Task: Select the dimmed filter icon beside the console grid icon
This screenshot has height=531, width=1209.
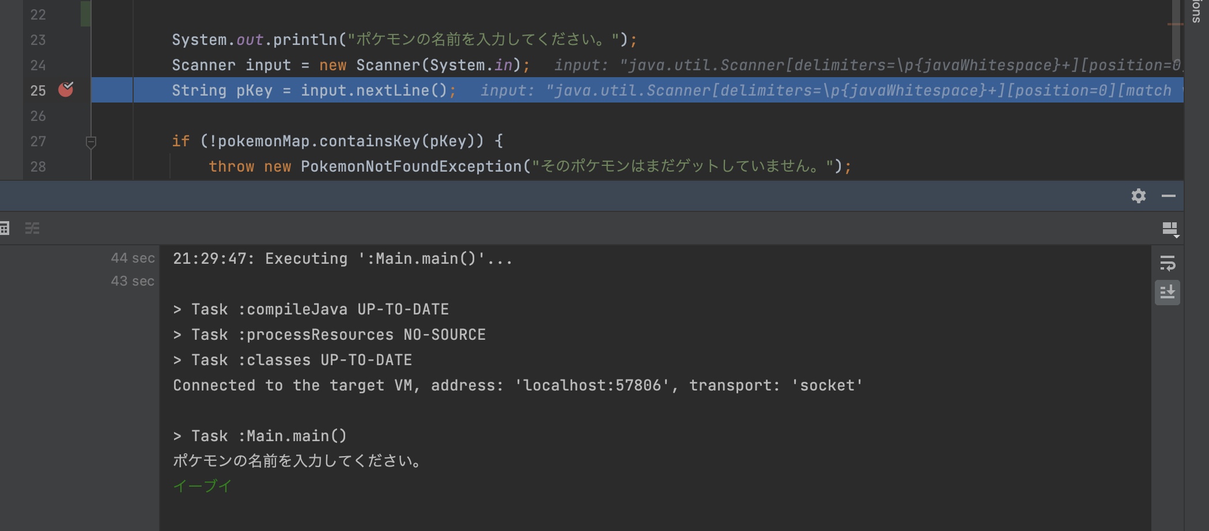Action: [32, 228]
